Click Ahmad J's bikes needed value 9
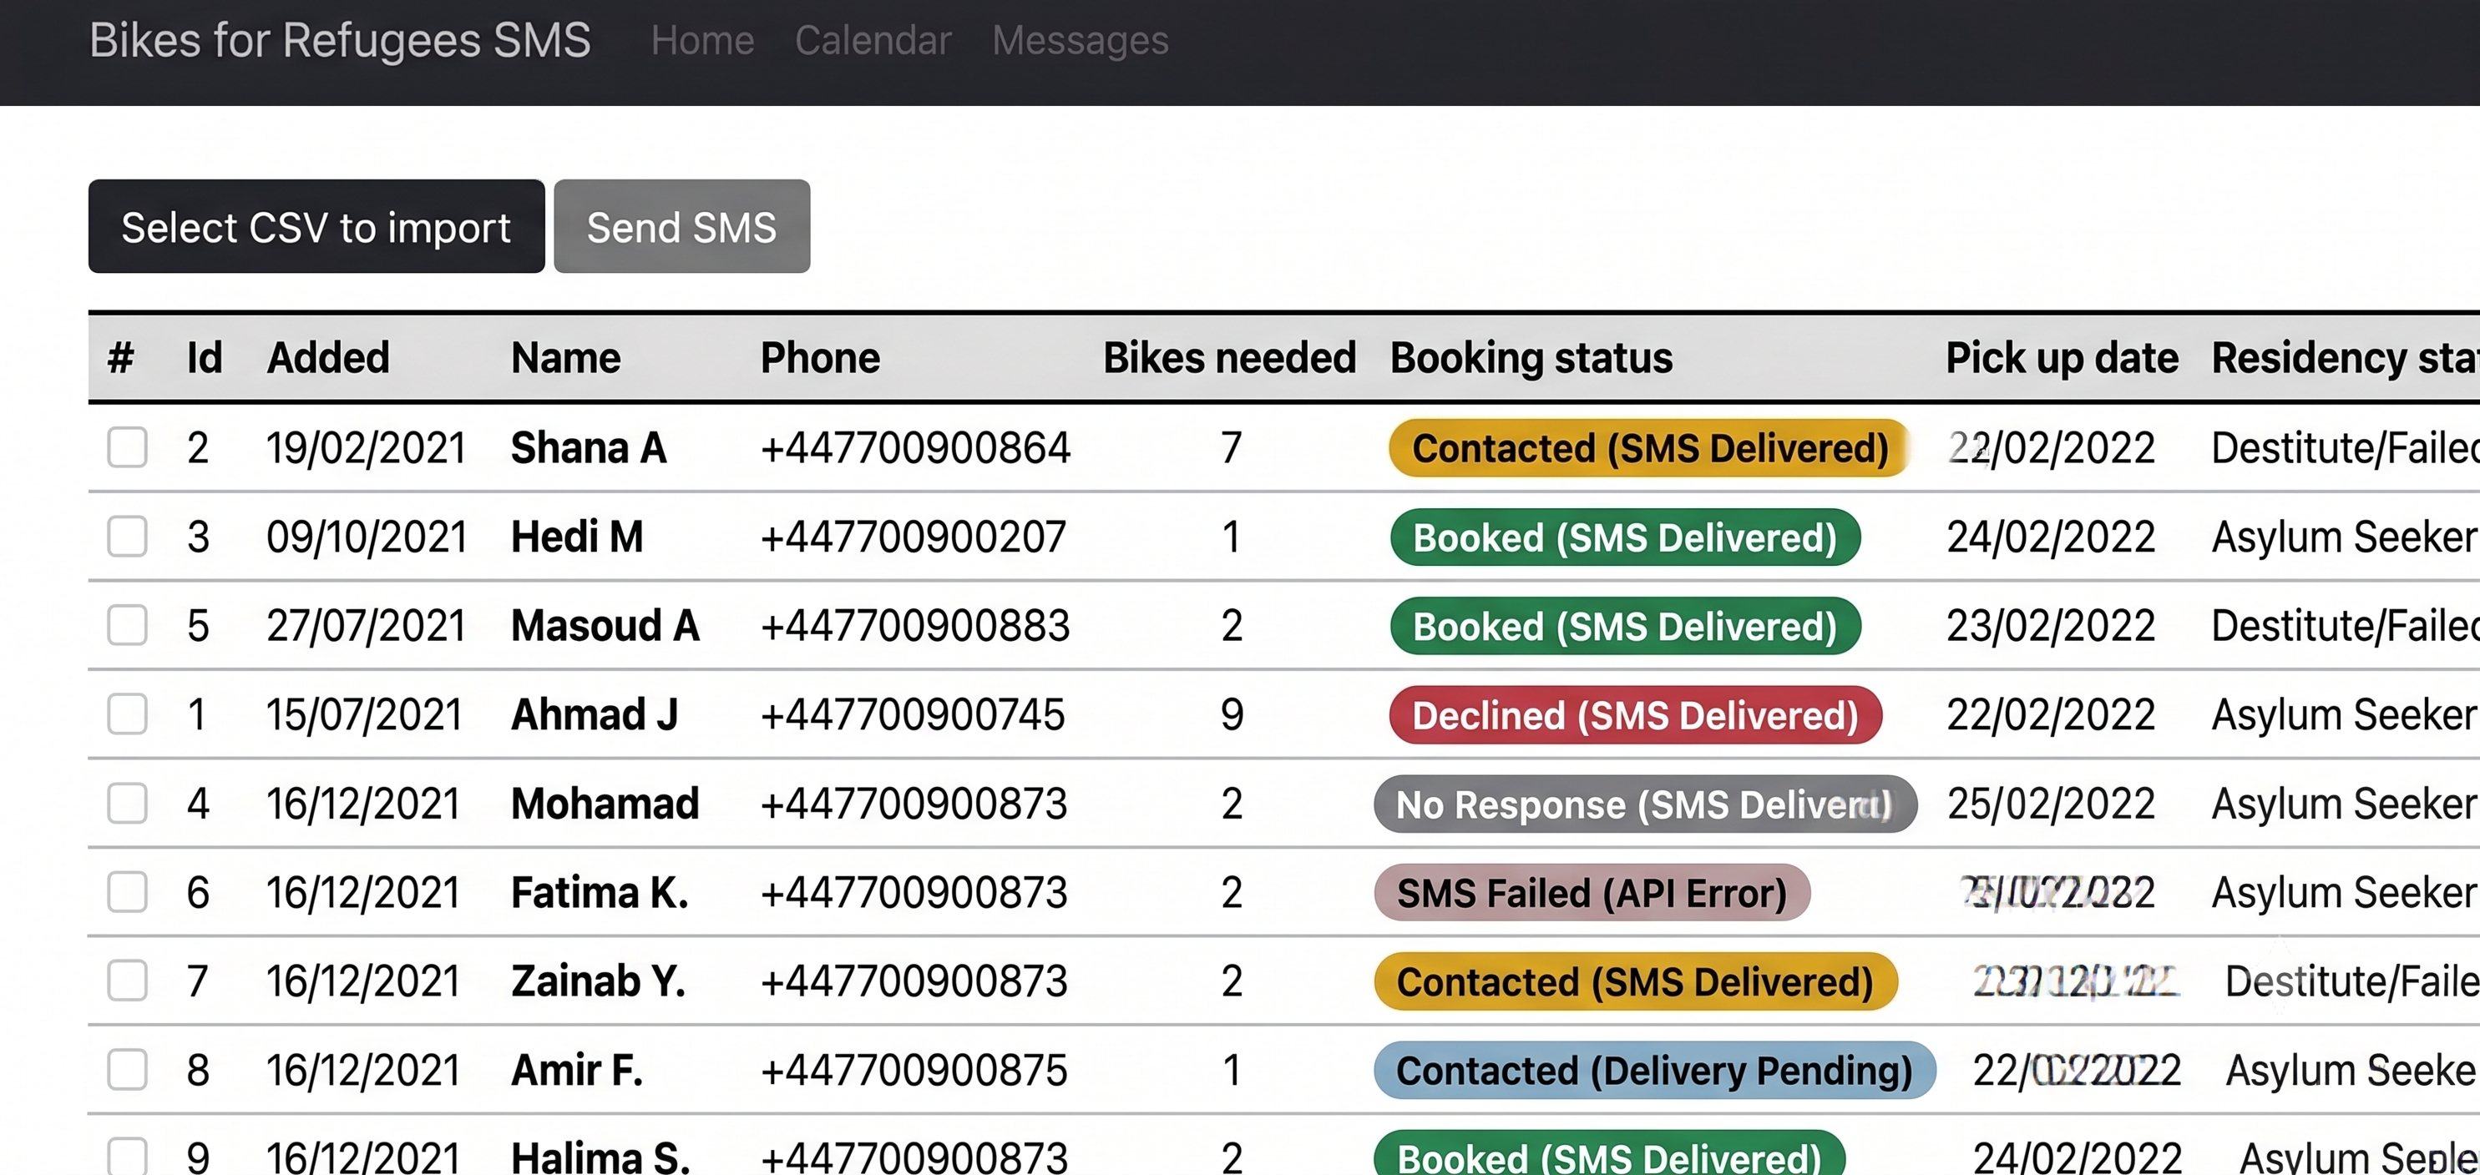Image resolution: width=2480 pixels, height=1175 pixels. [x=1232, y=714]
